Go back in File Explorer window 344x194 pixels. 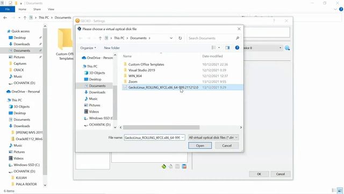[x=5, y=18]
